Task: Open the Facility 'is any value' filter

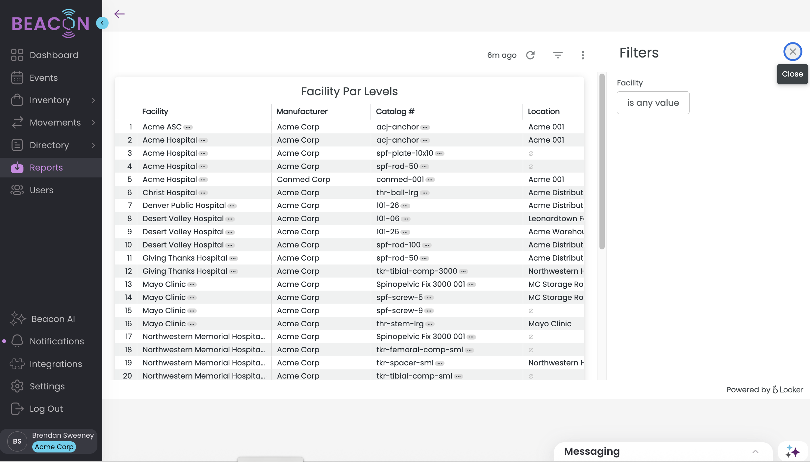Action: click(653, 103)
